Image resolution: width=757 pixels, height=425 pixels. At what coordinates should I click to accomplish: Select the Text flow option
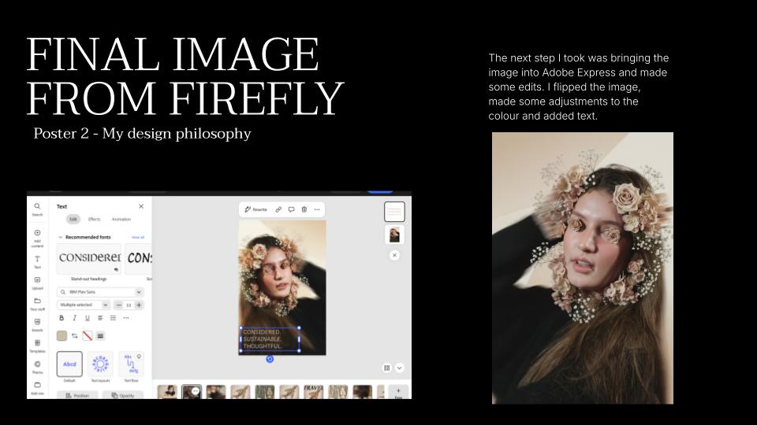[132, 364]
